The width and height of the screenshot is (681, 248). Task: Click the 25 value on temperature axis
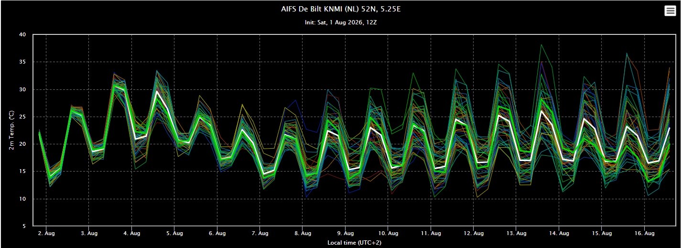[22, 117]
